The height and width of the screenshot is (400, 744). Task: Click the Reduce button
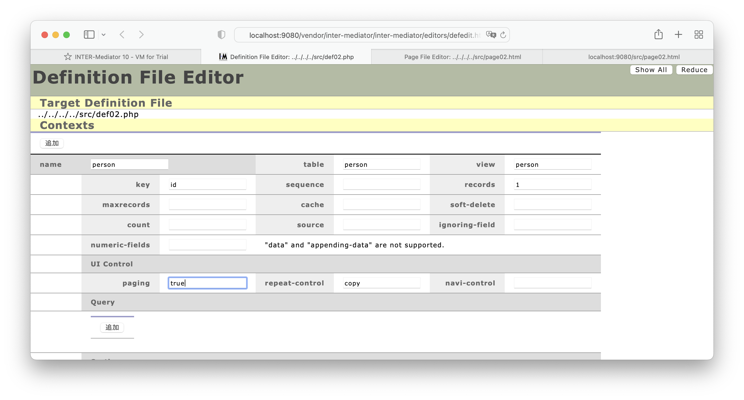[x=694, y=70]
